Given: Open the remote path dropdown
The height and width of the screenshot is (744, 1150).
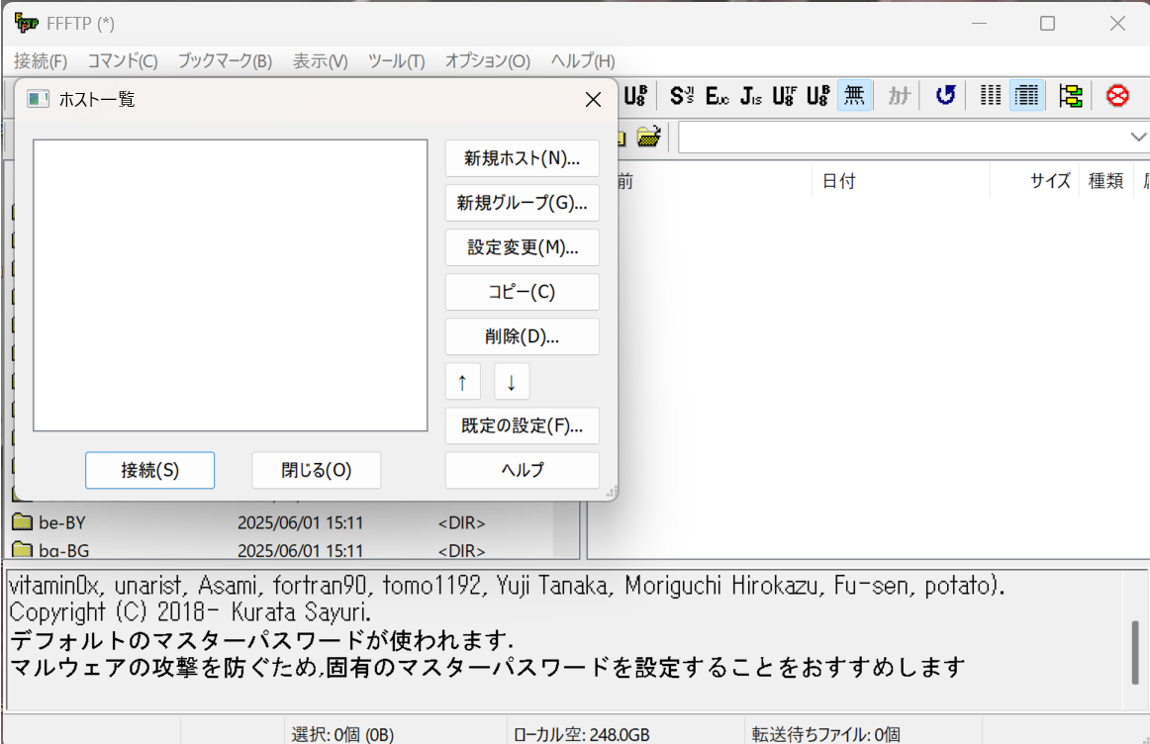Looking at the screenshot, I should 1137,137.
